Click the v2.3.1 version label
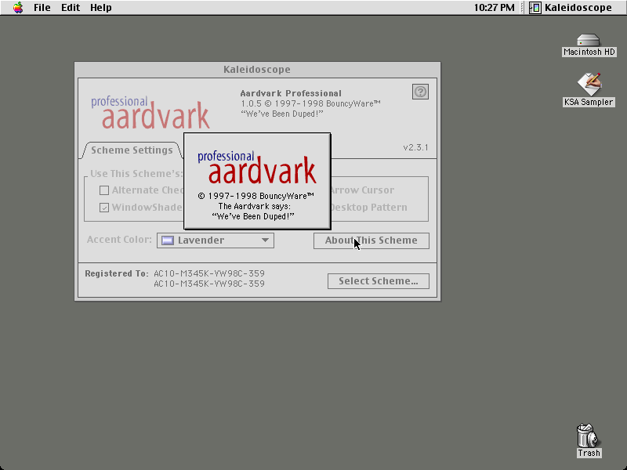 click(x=415, y=147)
